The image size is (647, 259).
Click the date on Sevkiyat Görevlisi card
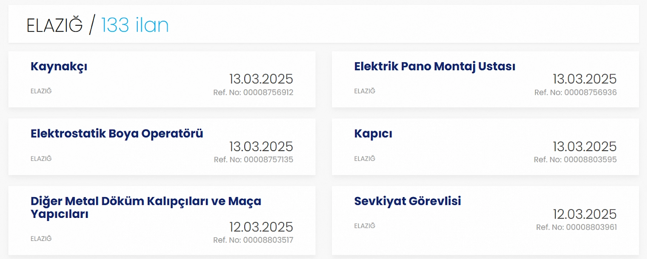click(x=584, y=214)
